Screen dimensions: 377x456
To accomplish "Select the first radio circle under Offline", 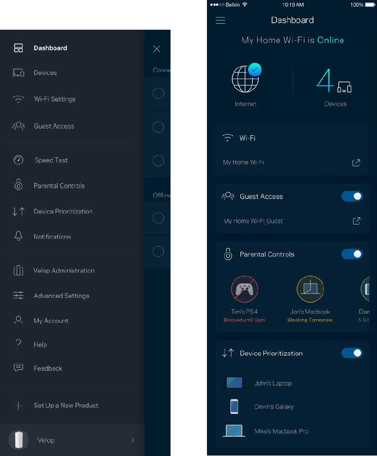I will pos(158,218).
